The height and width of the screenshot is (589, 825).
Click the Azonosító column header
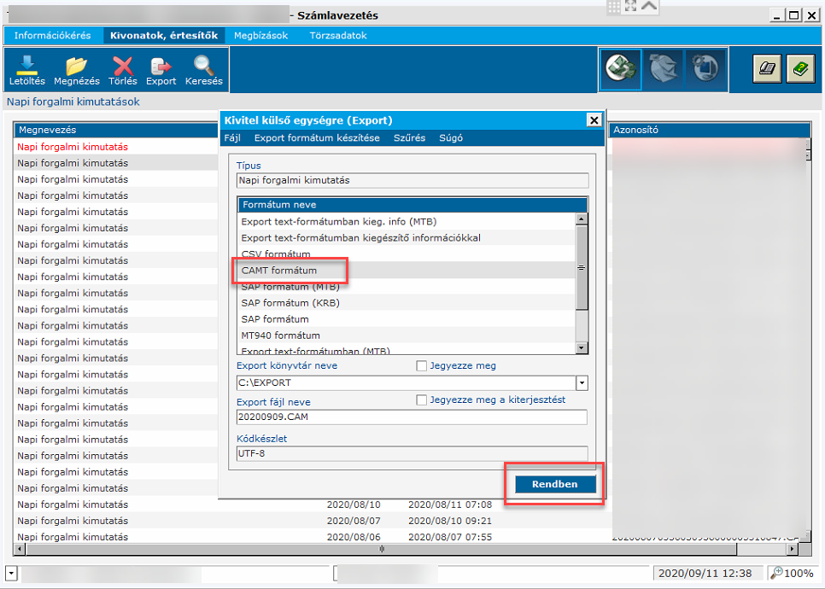point(710,130)
